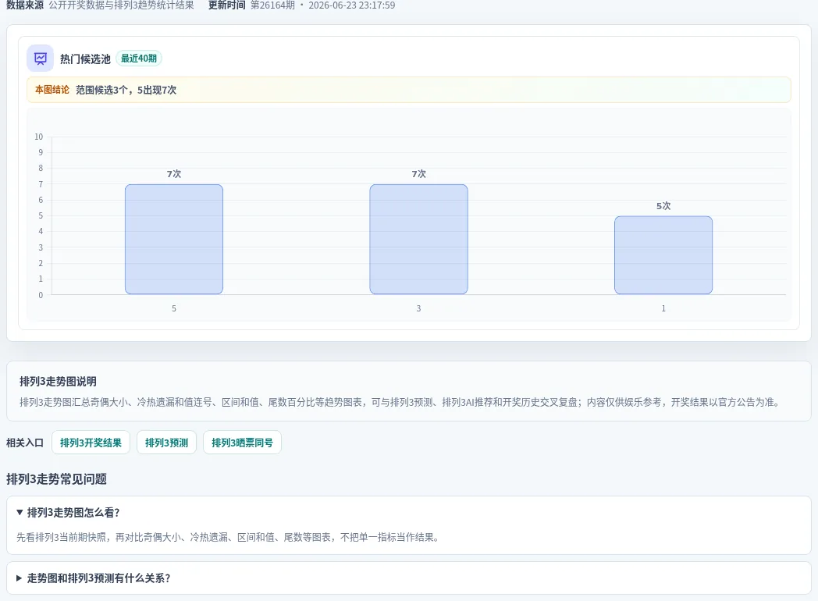The height and width of the screenshot is (601, 818).
Task: Click the chart presentation icon beside 热门候选池
Action: 40,59
